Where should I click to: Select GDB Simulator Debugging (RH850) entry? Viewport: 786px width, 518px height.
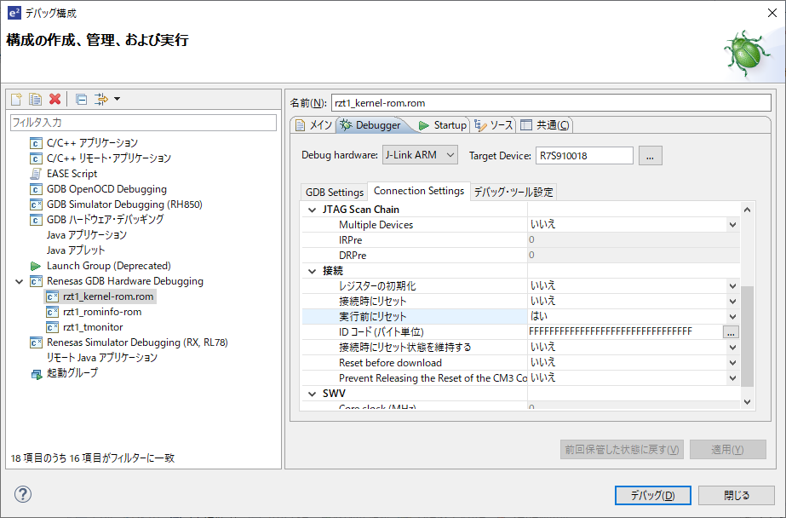pyautogui.click(x=124, y=204)
